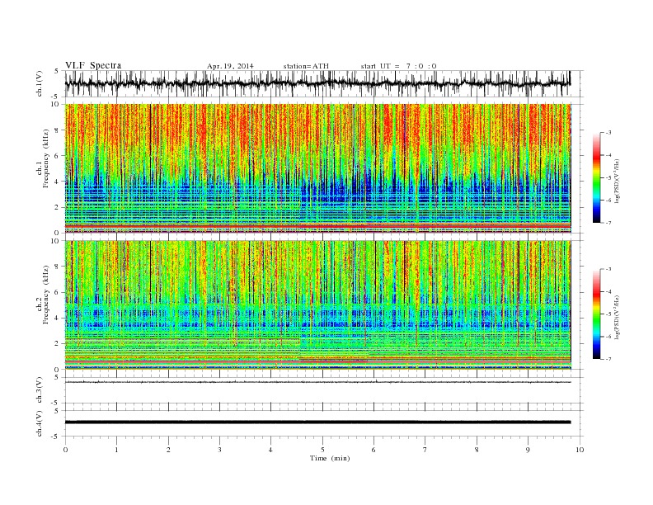Screen dimensions: 653x505
Task: Click the "-3" tick on ch.1 color bar
Action: click(x=608, y=133)
